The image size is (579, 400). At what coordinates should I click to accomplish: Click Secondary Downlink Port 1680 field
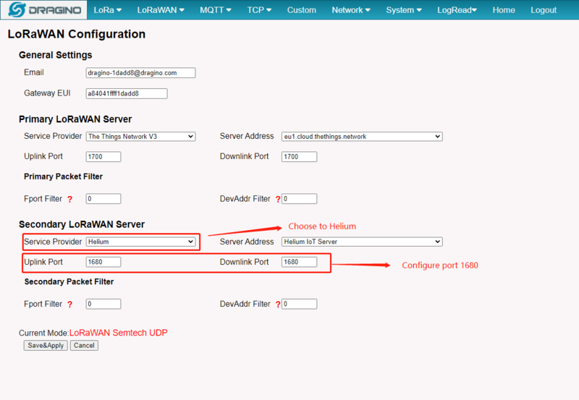coord(299,262)
